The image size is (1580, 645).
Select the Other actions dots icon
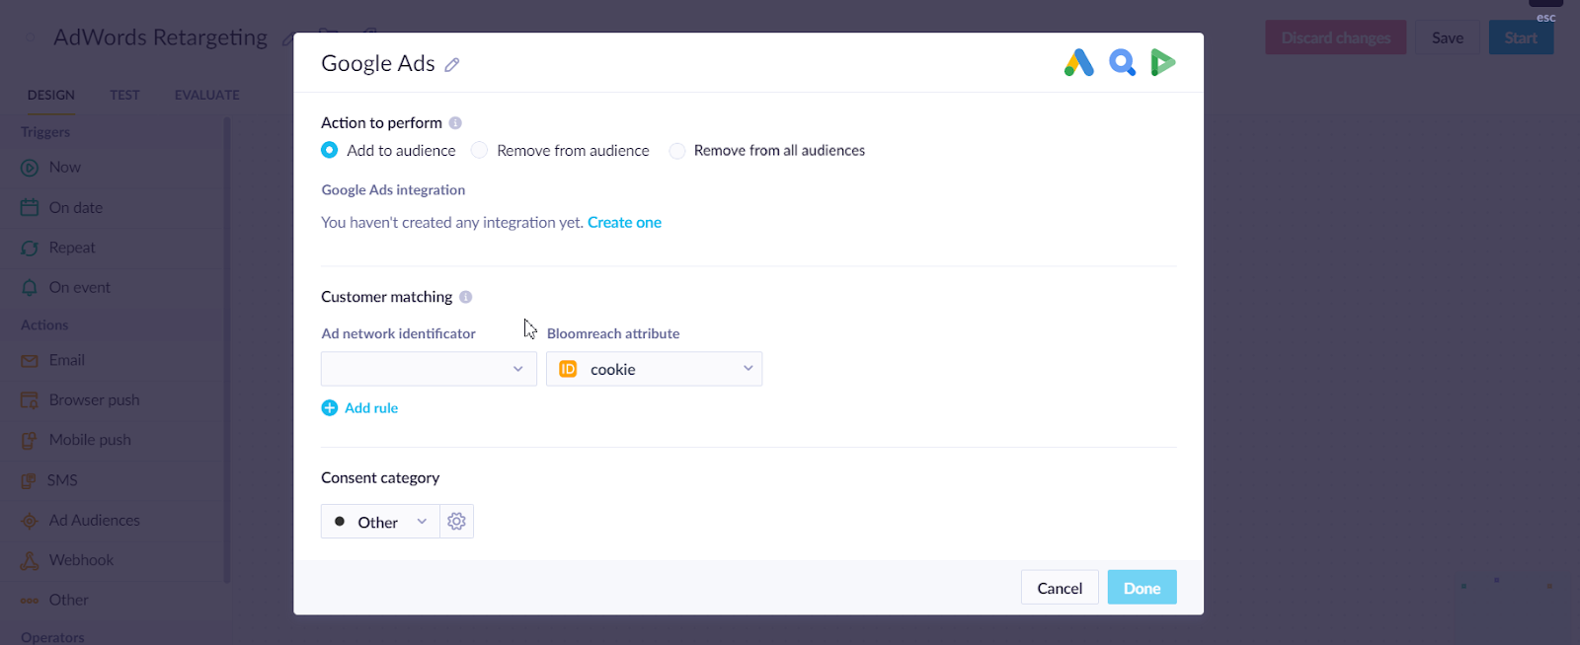(x=30, y=601)
